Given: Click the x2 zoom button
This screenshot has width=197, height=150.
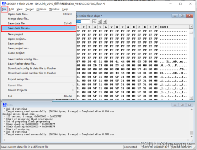Looking at the screenshot, I should 100,22.
